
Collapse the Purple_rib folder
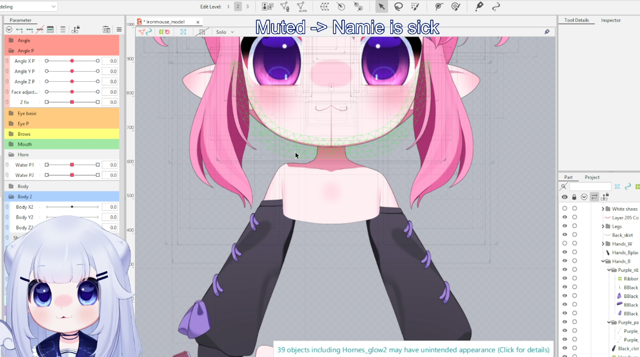click(609, 270)
